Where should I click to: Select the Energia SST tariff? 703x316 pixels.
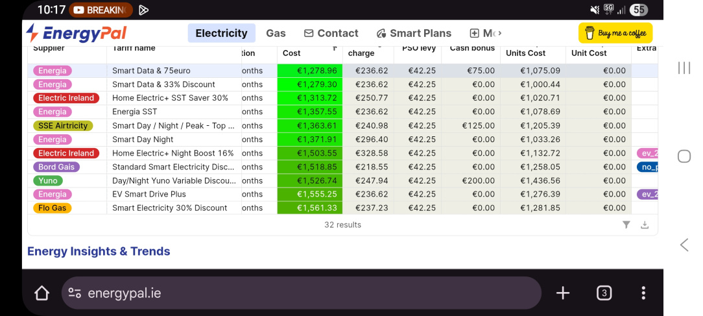(134, 112)
